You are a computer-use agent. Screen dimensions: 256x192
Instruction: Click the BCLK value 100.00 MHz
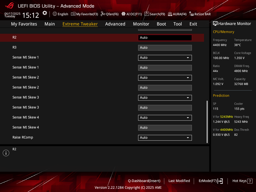pos(221,58)
